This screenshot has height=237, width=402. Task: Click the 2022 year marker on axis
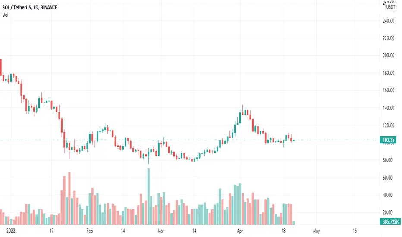point(11,231)
